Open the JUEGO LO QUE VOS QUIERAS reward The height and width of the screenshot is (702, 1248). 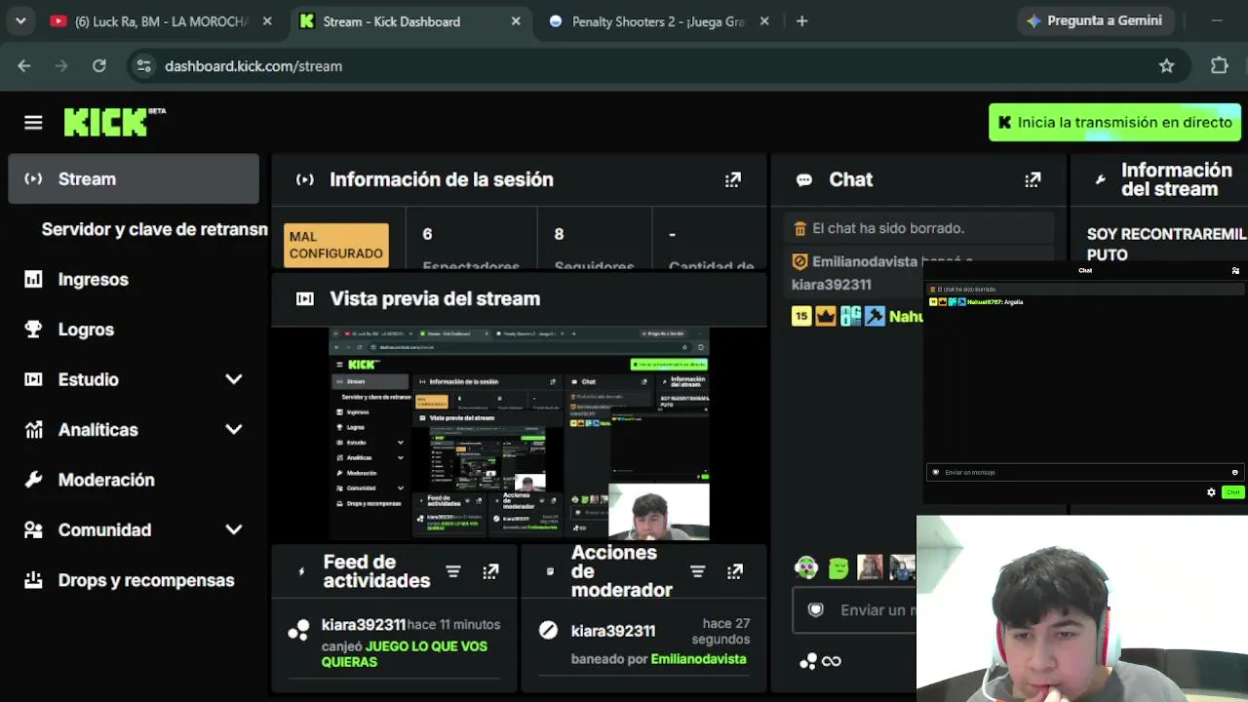405,654
